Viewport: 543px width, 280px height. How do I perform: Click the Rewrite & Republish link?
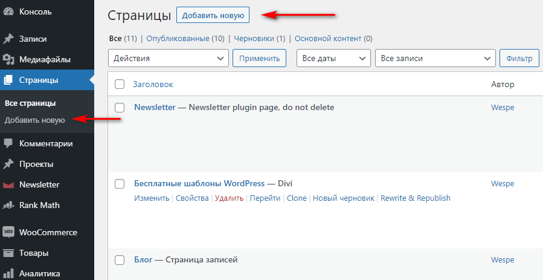(416, 198)
